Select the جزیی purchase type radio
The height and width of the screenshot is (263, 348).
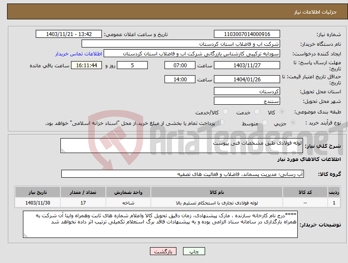(293, 122)
